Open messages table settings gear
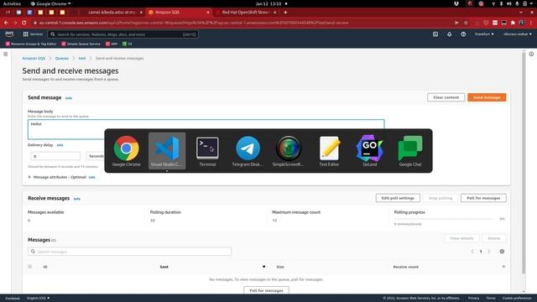The image size is (537, 302). click(502, 252)
